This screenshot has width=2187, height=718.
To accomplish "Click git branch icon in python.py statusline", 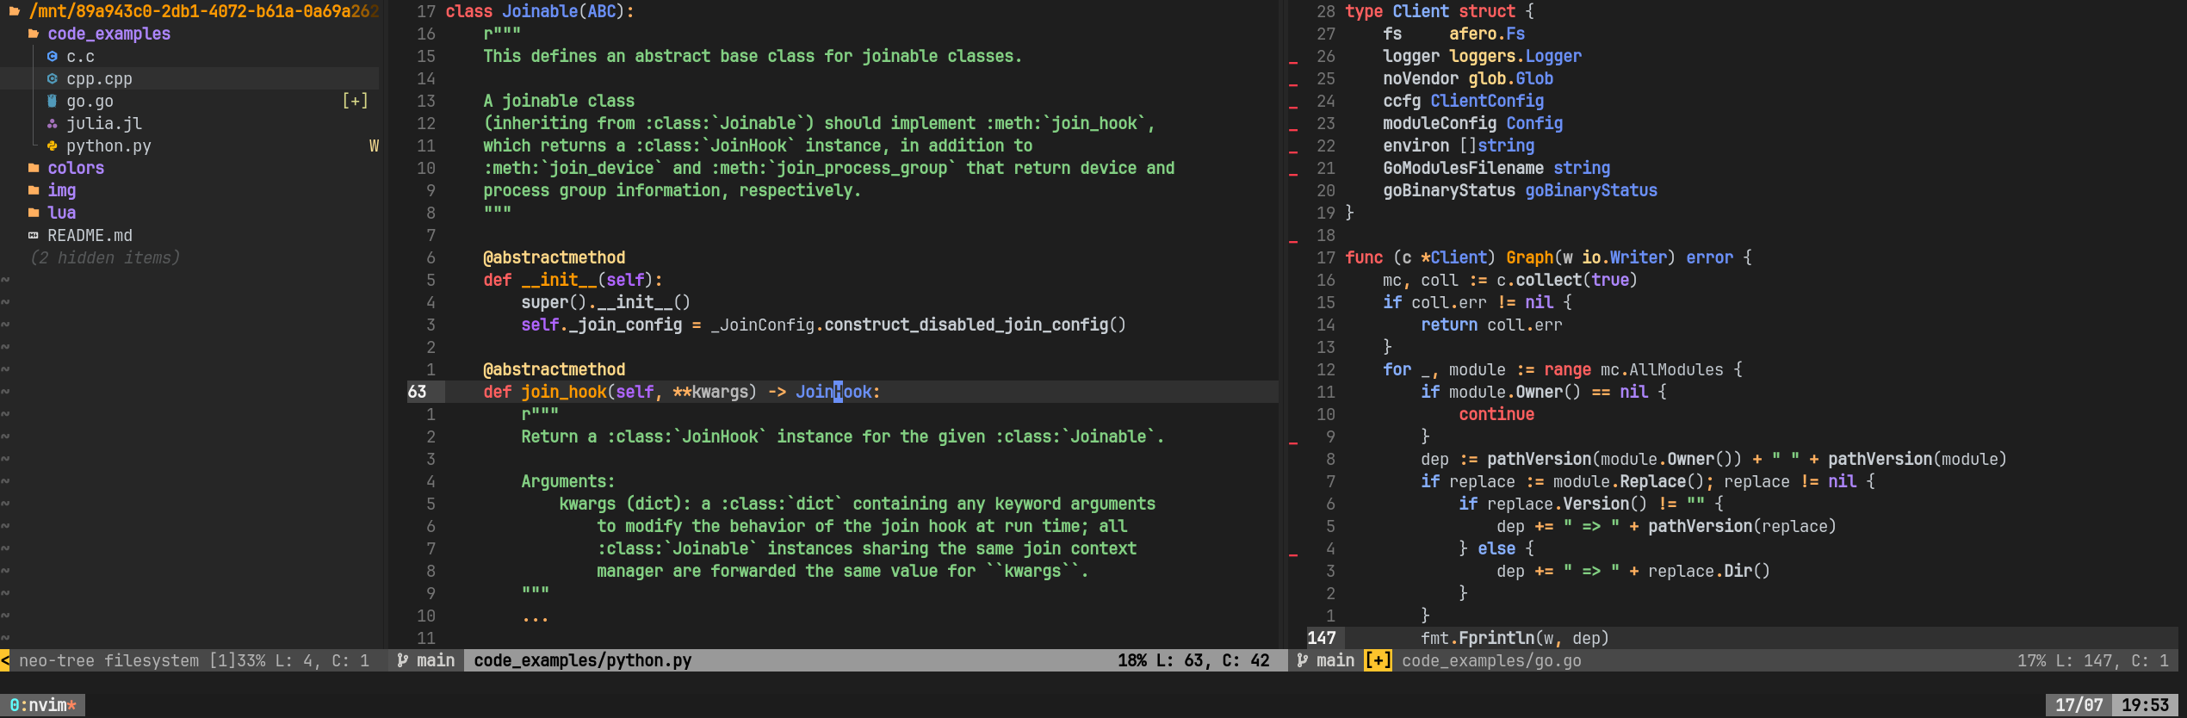I will pyautogui.click(x=402, y=660).
